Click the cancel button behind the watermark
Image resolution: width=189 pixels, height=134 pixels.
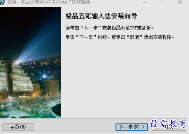click(x=168, y=127)
